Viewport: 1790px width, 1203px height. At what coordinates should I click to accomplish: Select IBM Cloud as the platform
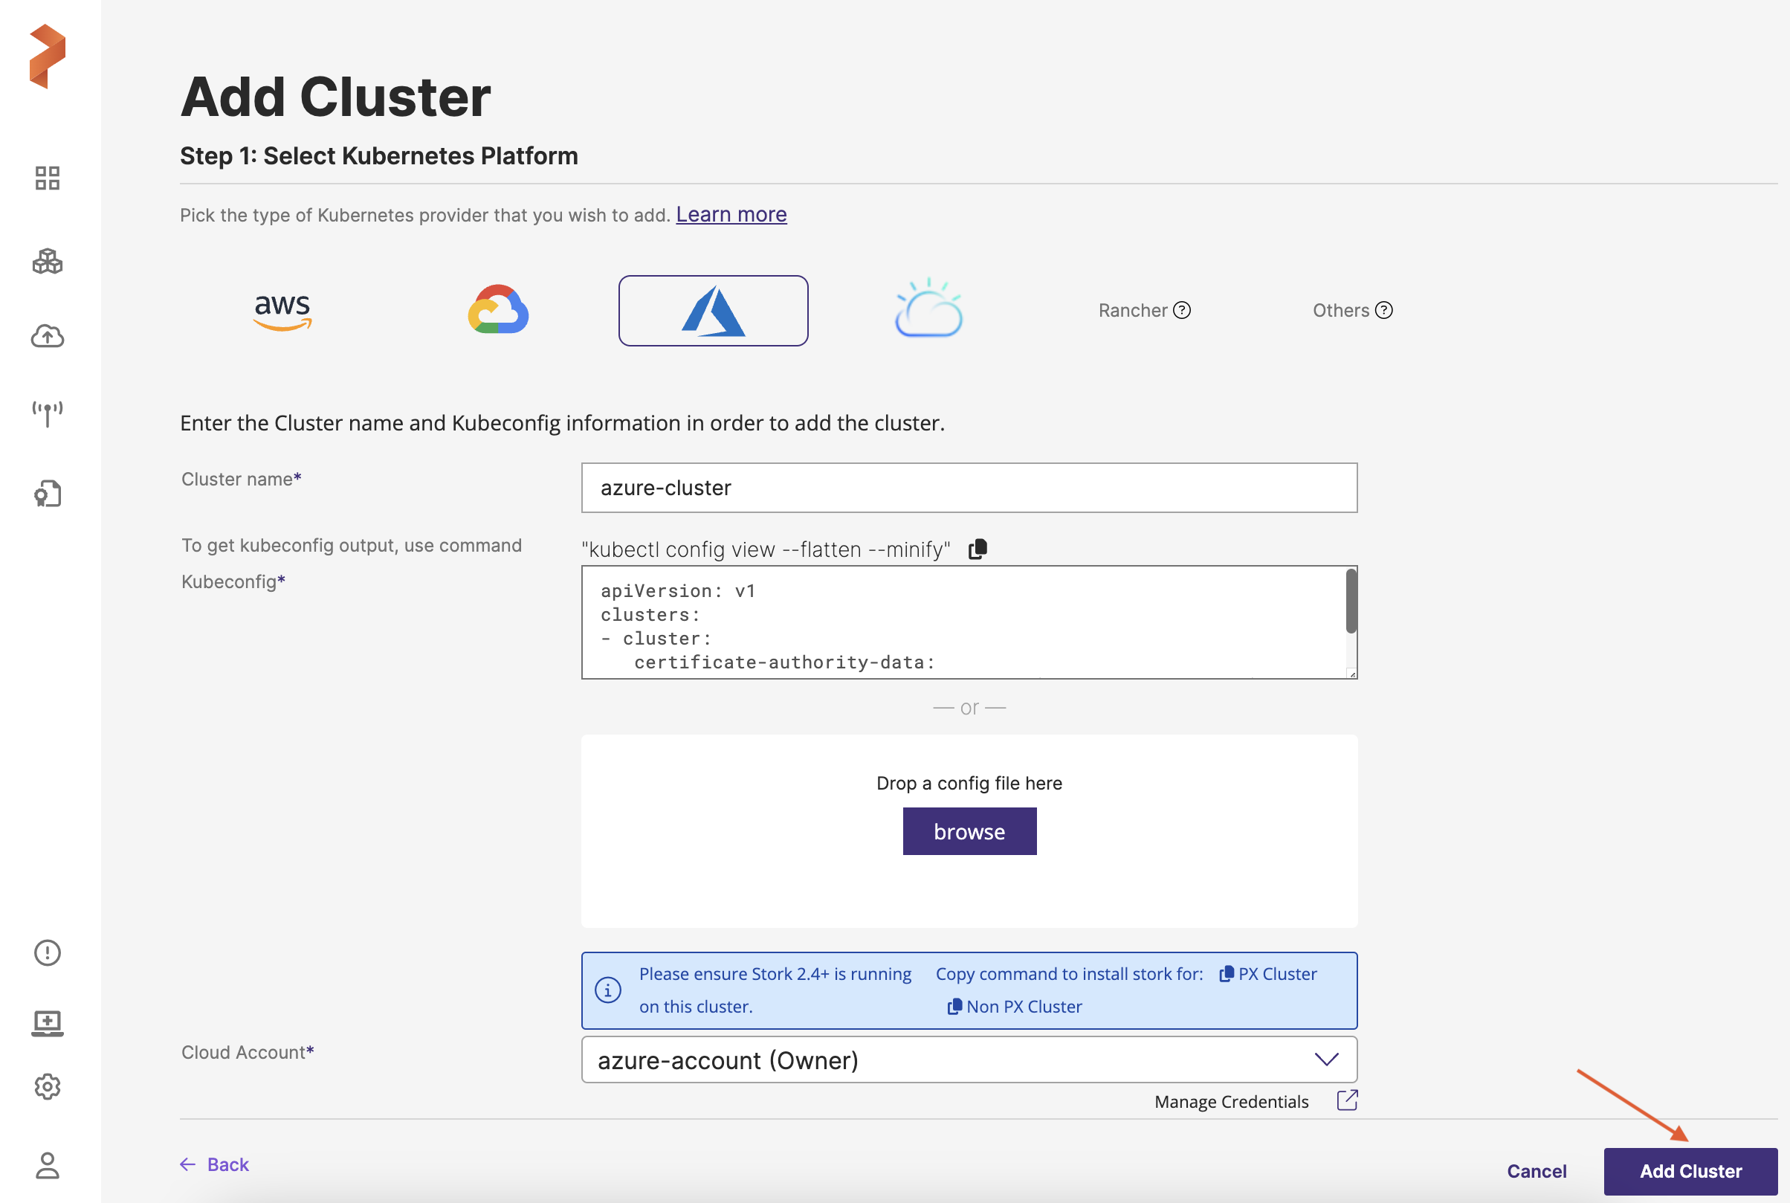pos(928,311)
